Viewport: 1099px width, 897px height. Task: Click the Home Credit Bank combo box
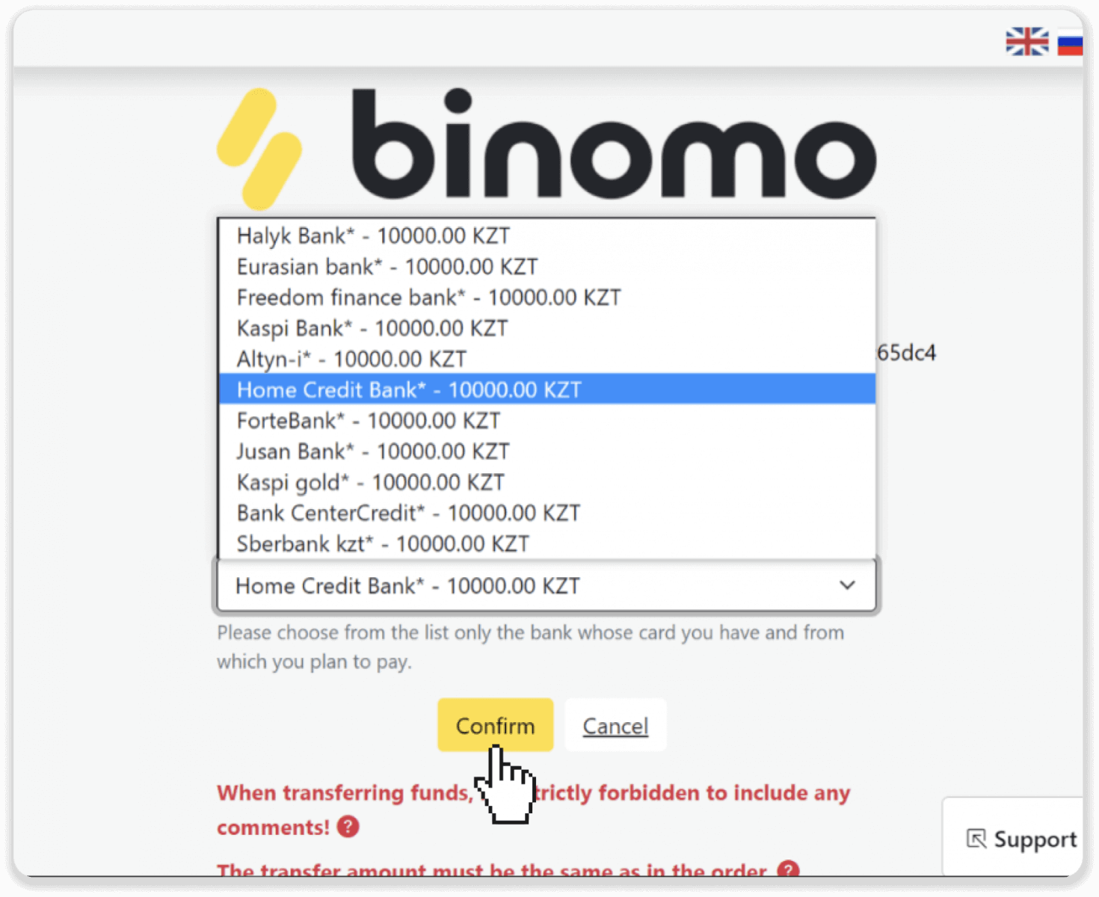(x=547, y=585)
